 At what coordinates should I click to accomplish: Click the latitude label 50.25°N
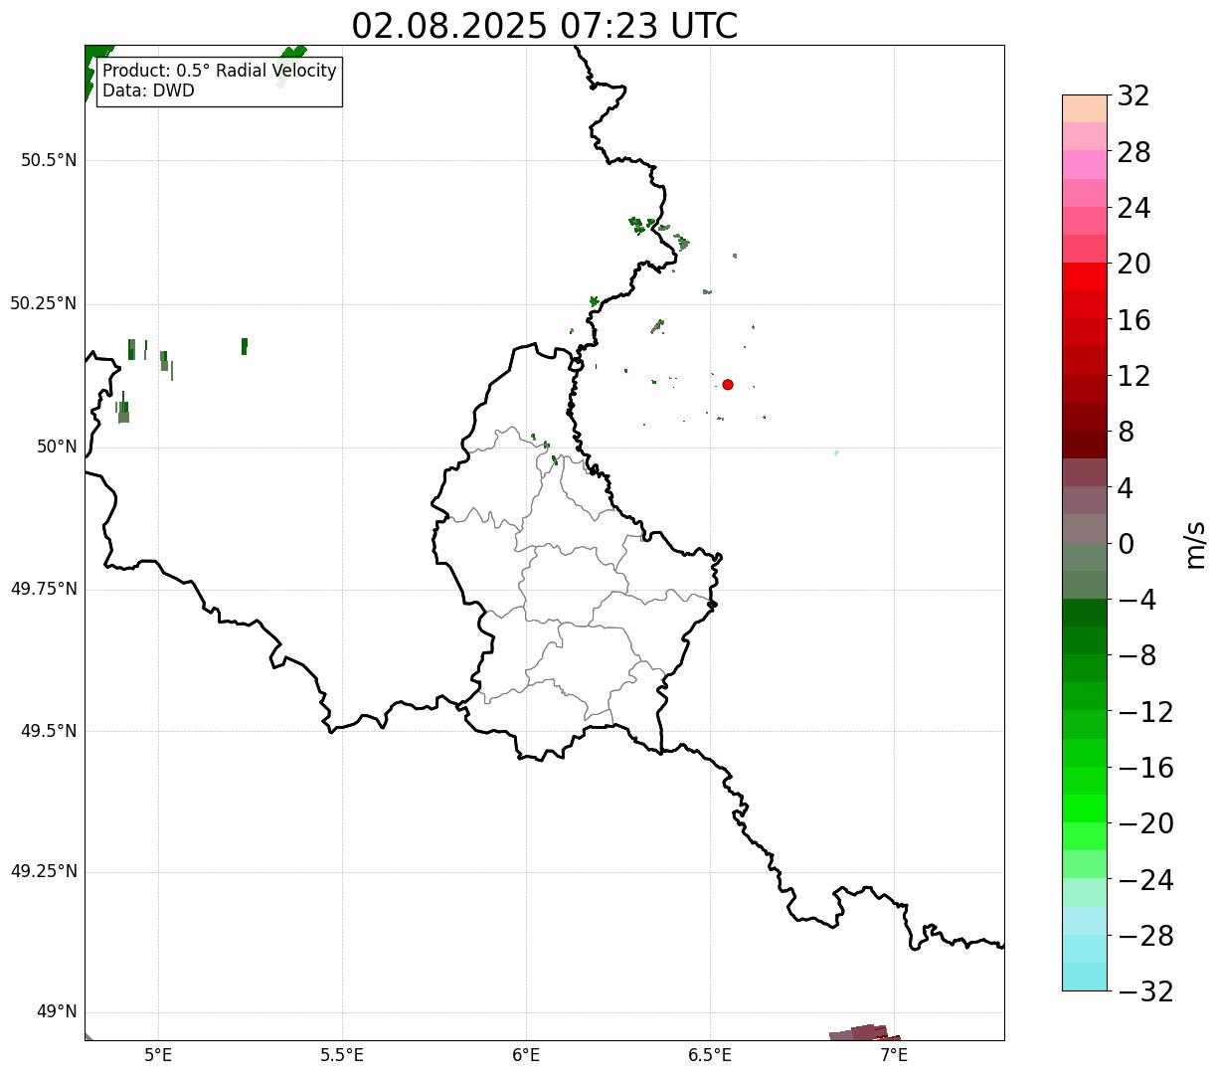44,303
